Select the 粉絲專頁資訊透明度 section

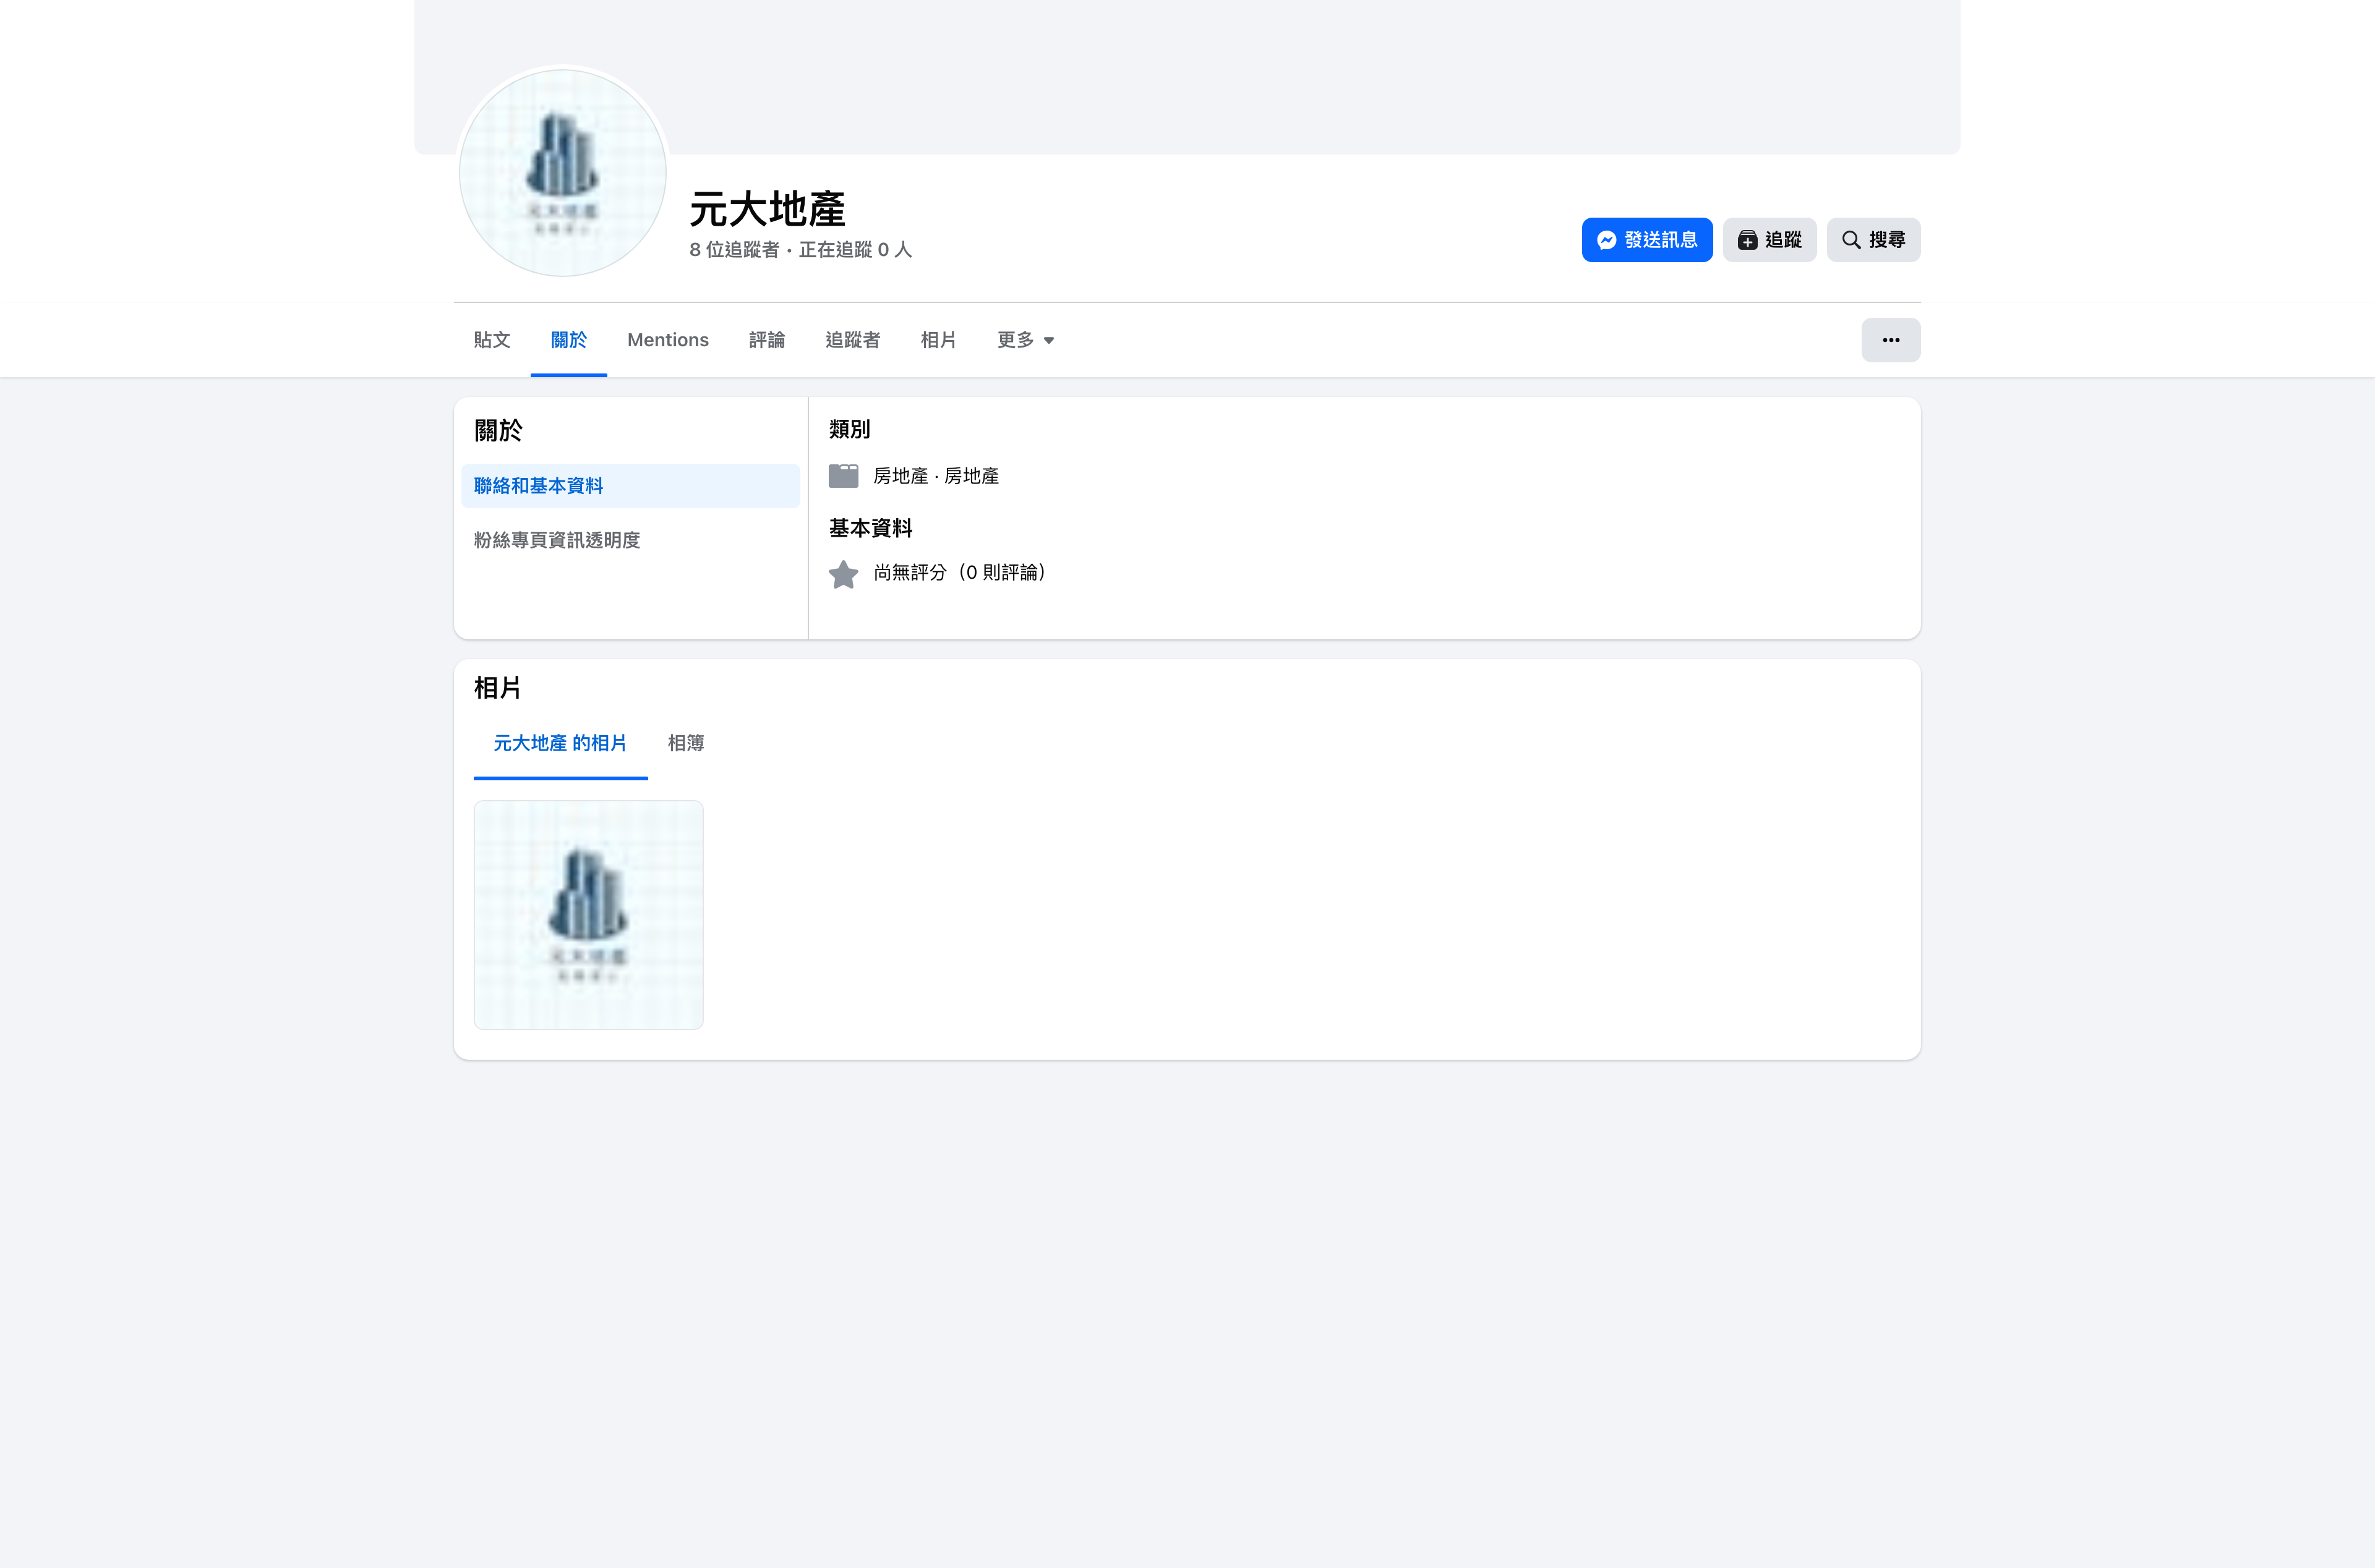click(x=557, y=540)
